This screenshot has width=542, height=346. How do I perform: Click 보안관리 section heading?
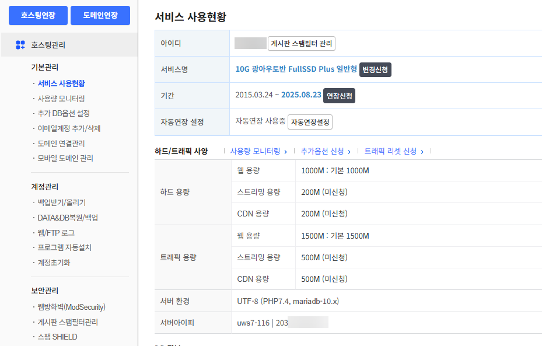coord(44,291)
